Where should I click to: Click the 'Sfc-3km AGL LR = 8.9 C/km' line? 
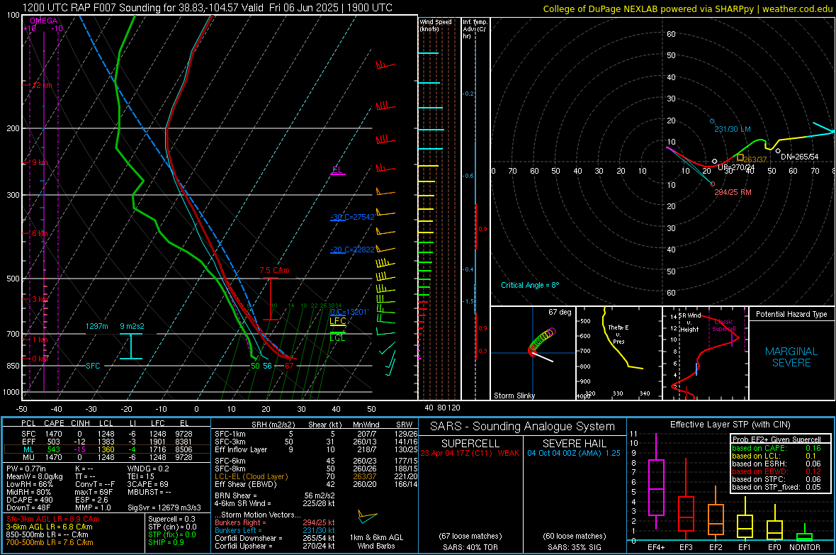coord(53,519)
